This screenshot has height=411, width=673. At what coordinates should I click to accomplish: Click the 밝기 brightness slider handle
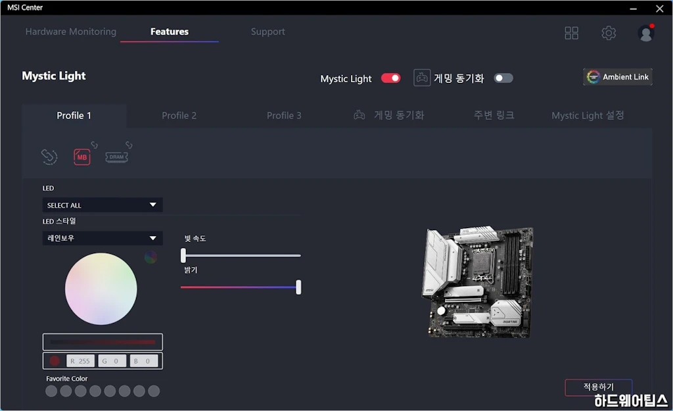[298, 287]
